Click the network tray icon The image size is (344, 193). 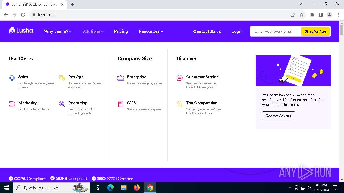[x=303, y=188]
